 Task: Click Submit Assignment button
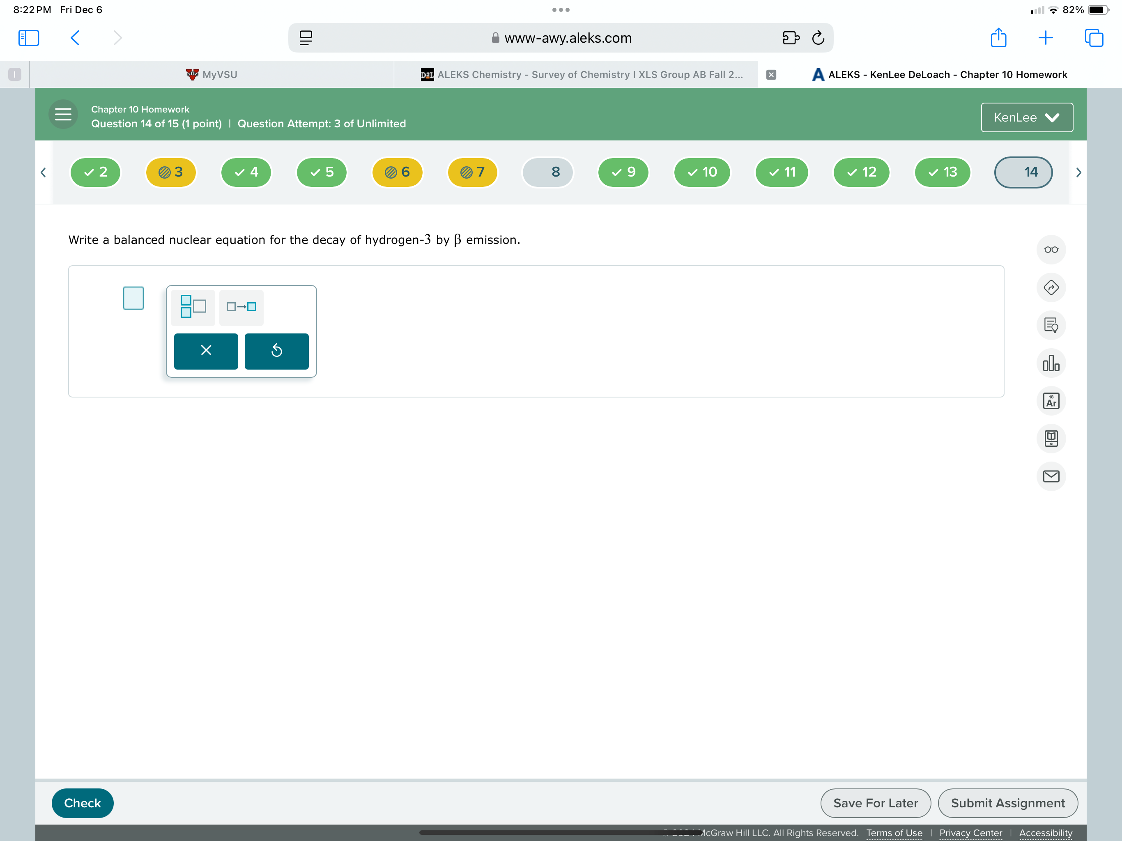pos(1007,803)
